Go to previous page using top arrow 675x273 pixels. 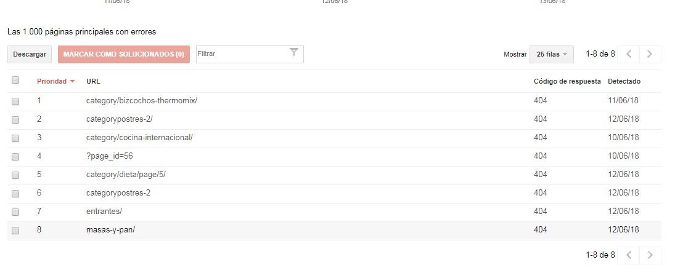pos(629,54)
